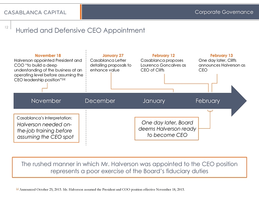Select the February 12 date heading

tap(163, 55)
